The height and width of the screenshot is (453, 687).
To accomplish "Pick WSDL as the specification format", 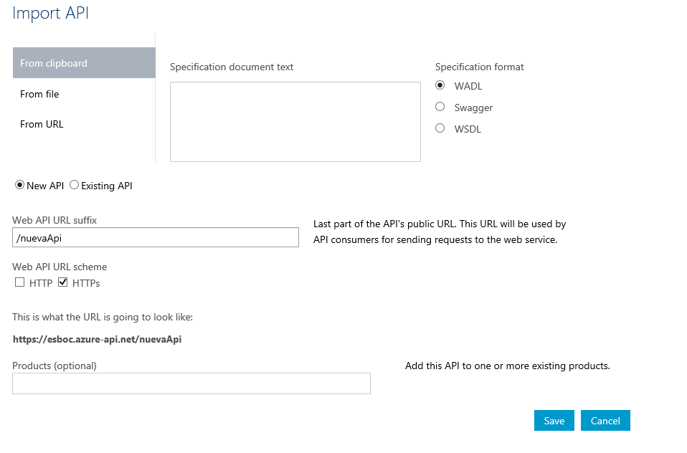I will pyautogui.click(x=440, y=128).
